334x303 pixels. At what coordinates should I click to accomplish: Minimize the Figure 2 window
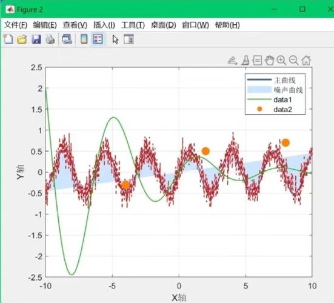click(x=274, y=9)
